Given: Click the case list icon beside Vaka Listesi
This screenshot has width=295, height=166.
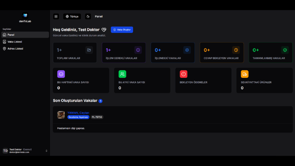Looking at the screenshot, I should coord(4,42).
